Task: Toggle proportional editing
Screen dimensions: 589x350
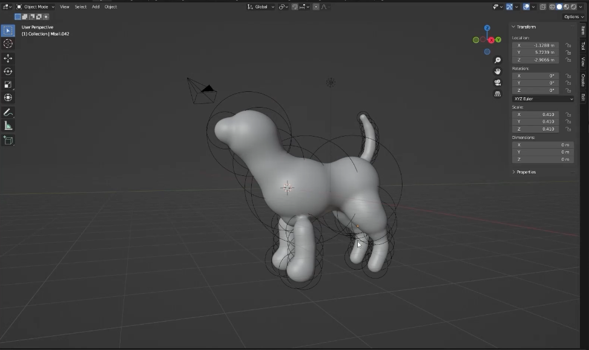Action: (316, 7)
